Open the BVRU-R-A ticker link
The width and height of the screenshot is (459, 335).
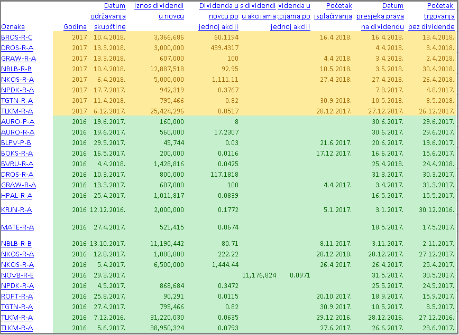click(x=17, y=164)
